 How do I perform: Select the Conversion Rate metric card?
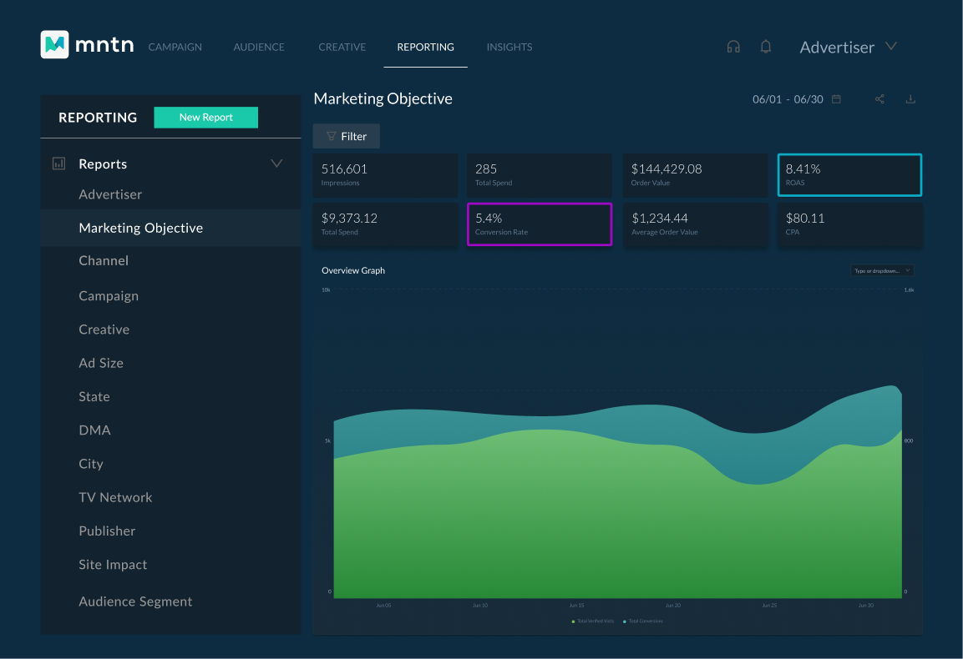tap(540, 224)
